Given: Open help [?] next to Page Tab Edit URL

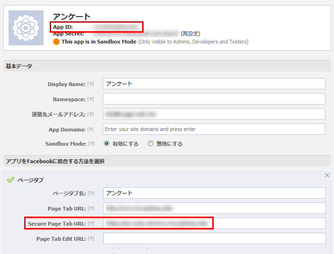Looking at the screenshot, I should click(91, 239).
